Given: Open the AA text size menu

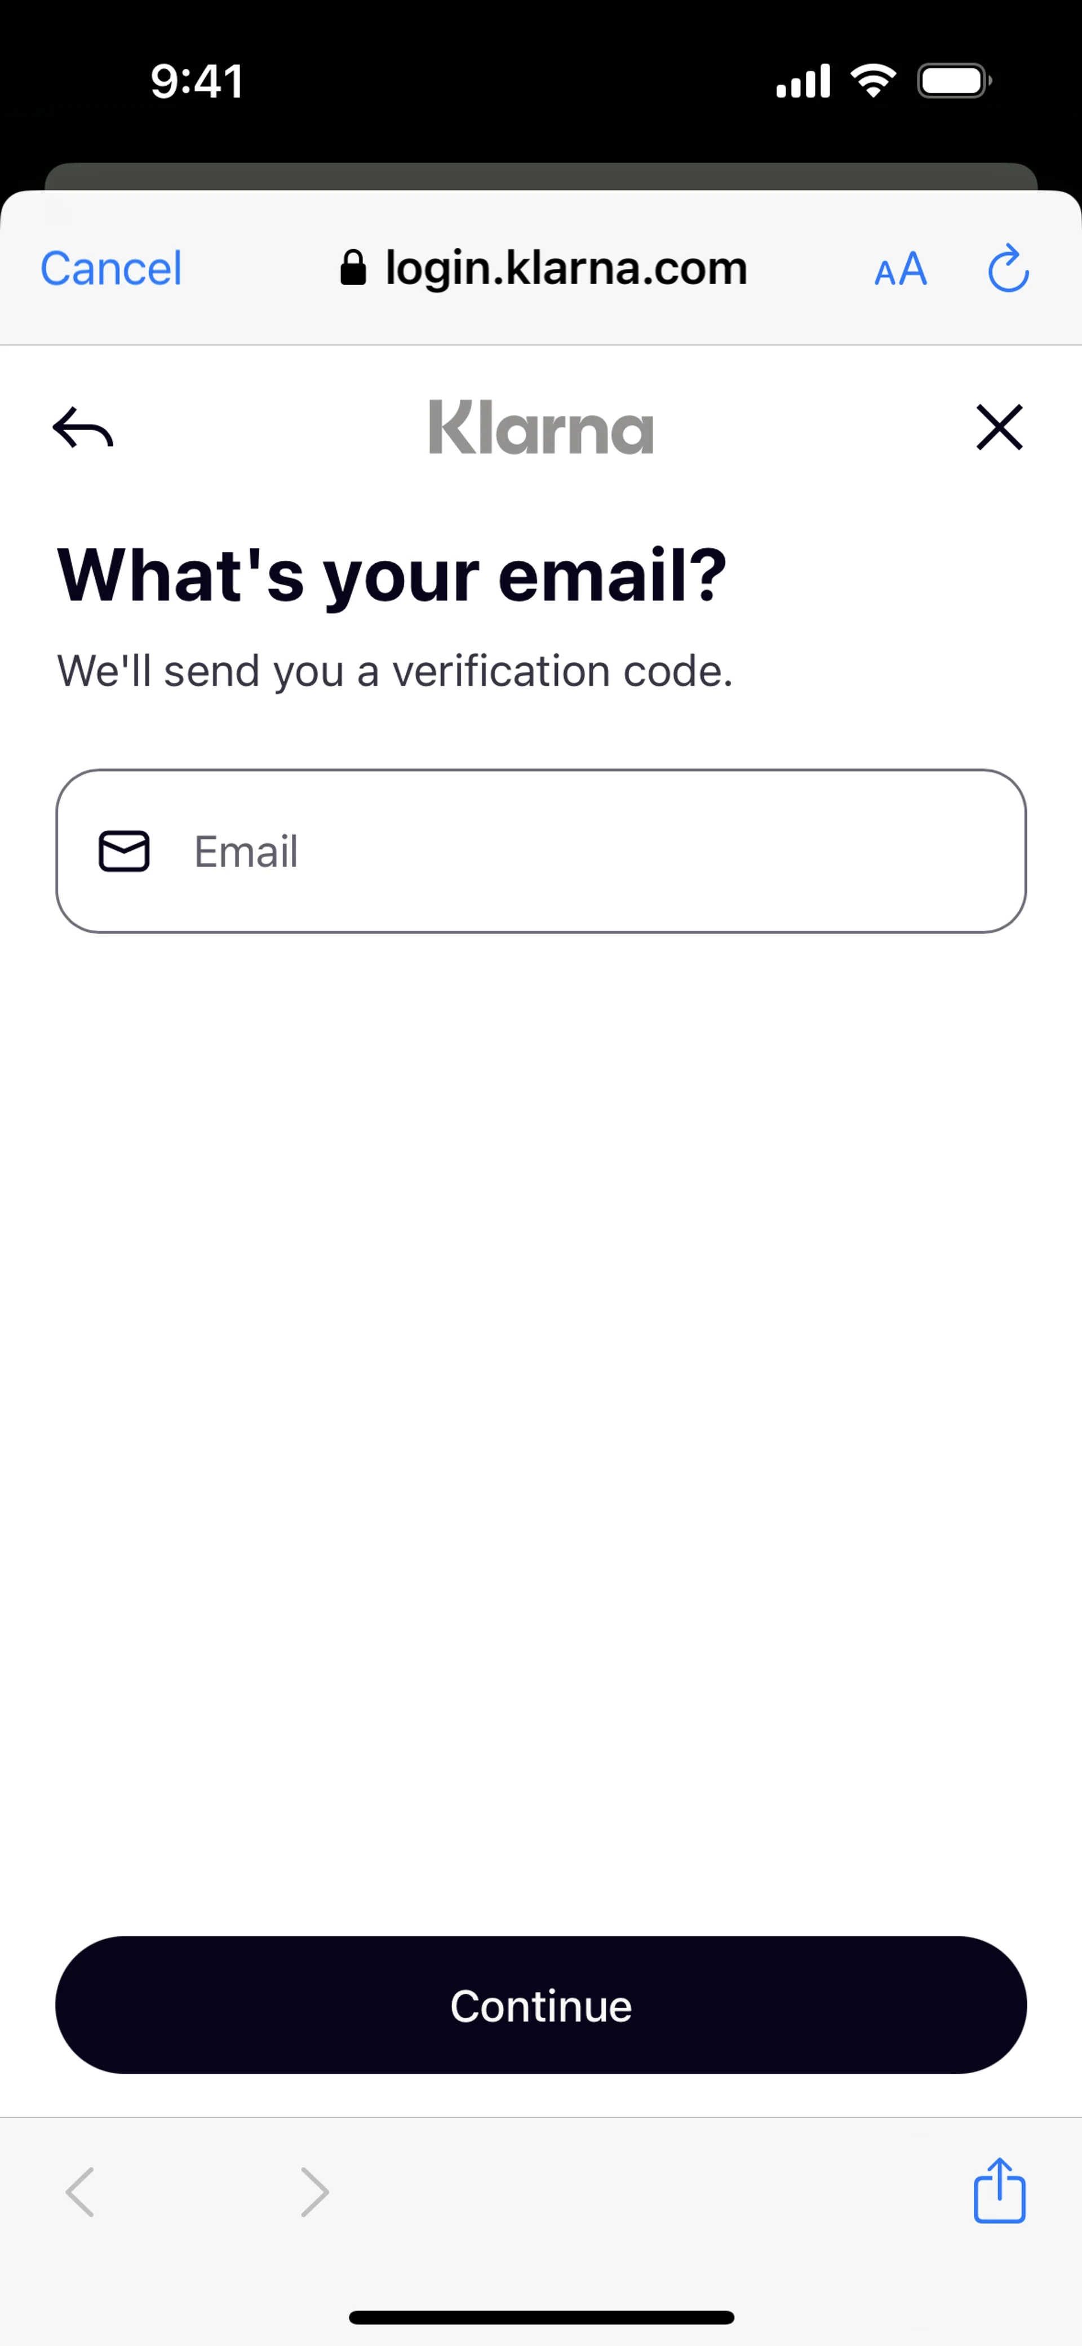Looking at the screenshot, I should coord(900,269).
